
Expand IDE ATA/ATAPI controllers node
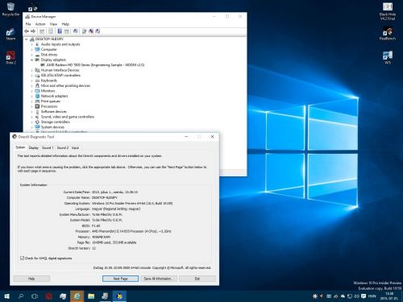32,76
